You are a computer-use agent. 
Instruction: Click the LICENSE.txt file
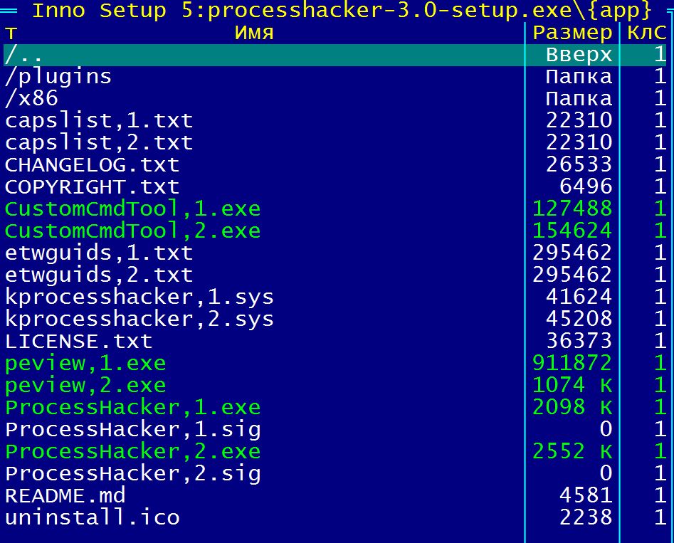click(x=78, y=342)
